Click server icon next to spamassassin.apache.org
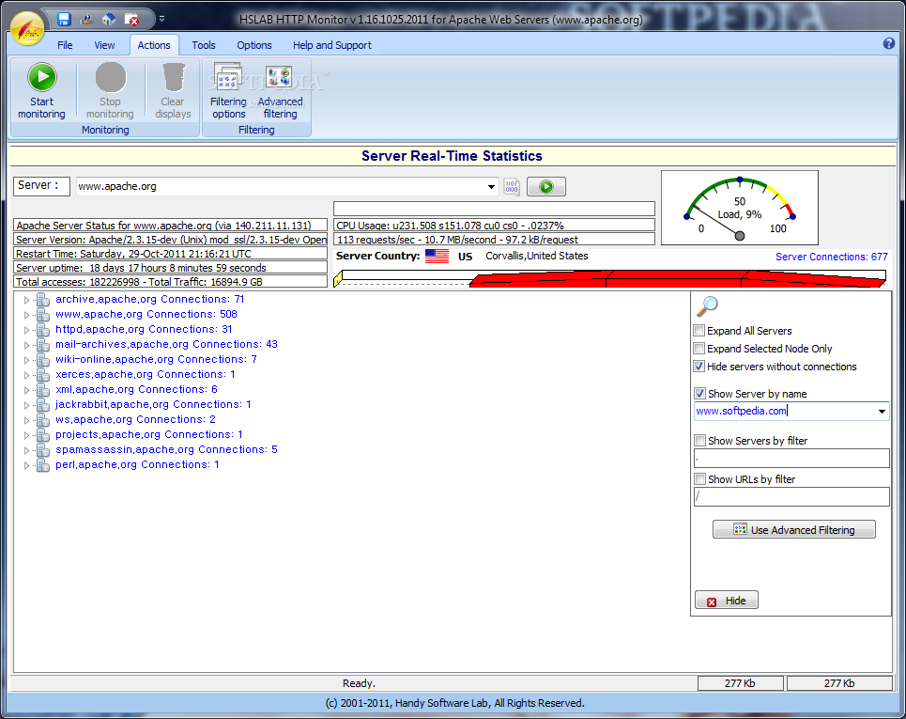906x719 pixels. click(43, 450)
